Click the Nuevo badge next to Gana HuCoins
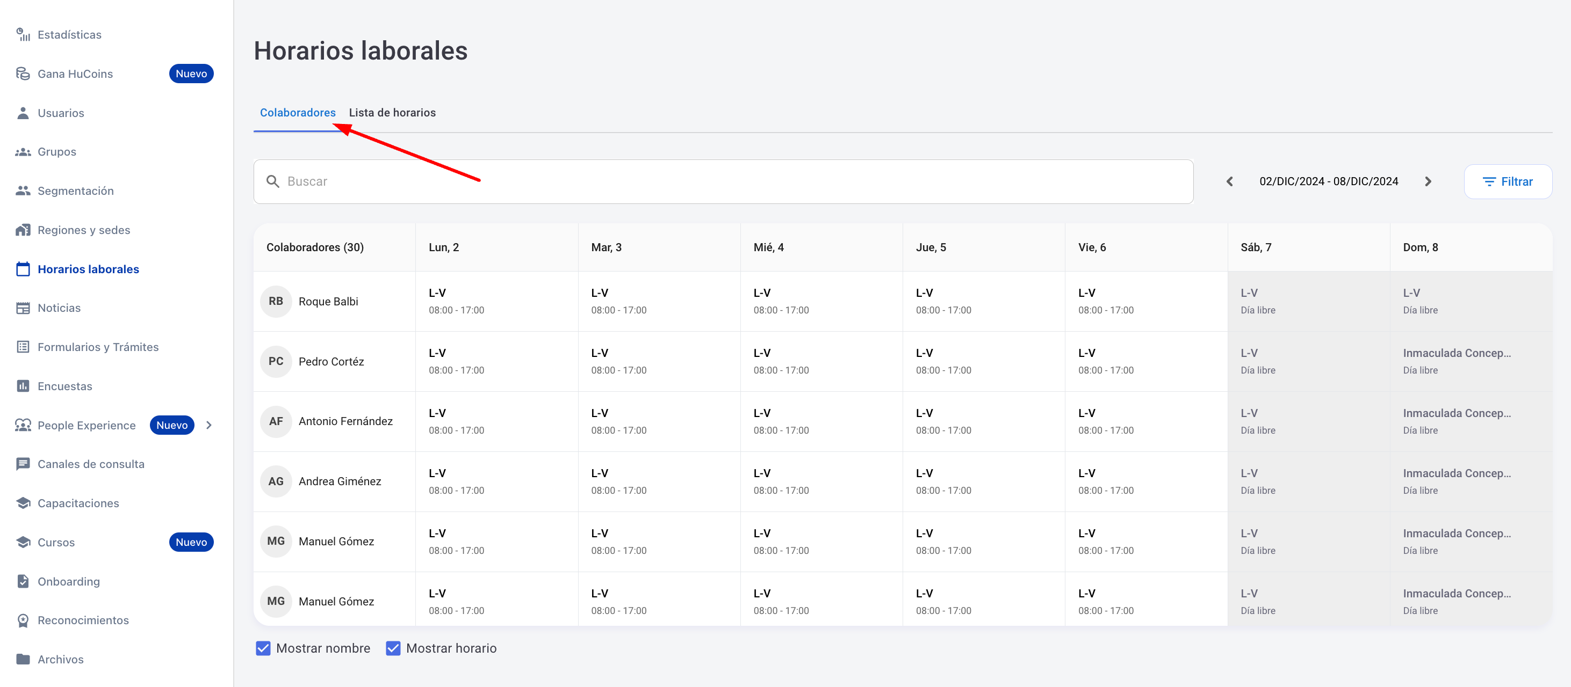Screen dimensions: 1571x687 pyautogui.click(x=191, y=74)
